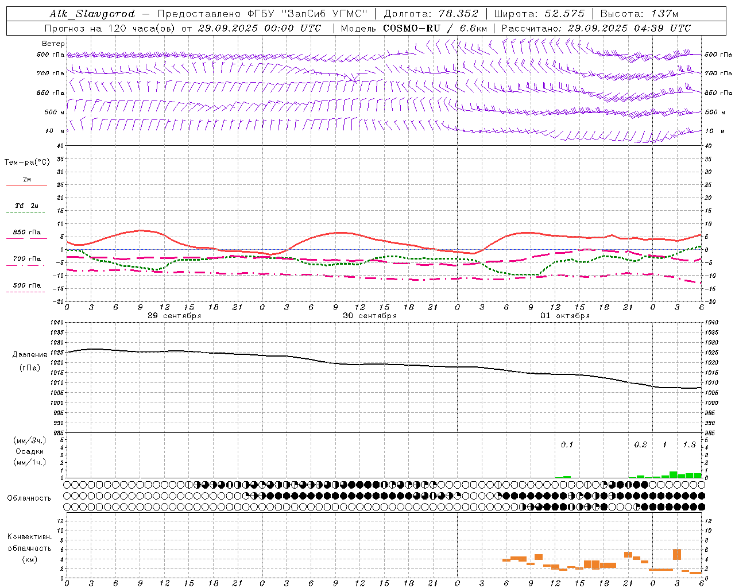Click the solid red line sample under '2м'

[x=26, y=186]
